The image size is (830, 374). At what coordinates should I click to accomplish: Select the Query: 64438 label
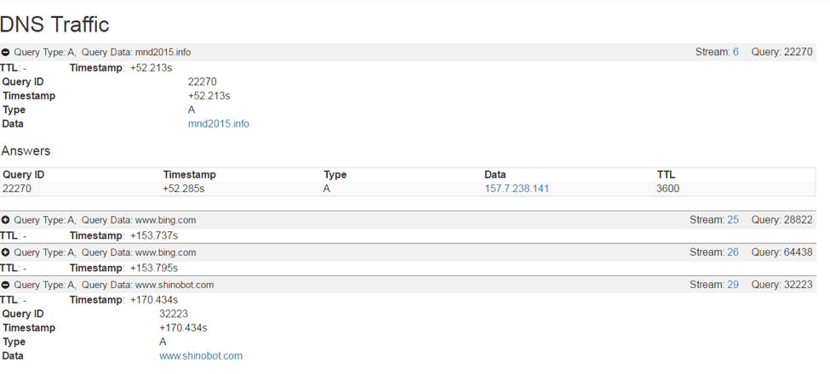coord(781,252)
